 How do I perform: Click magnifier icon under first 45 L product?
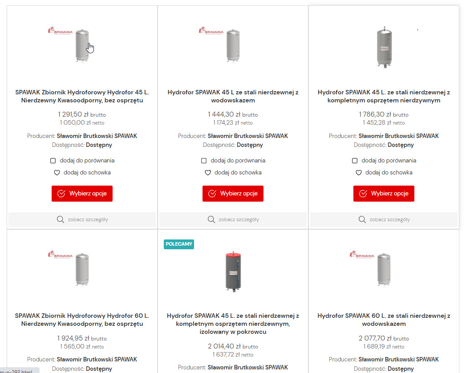coord(61,219)
